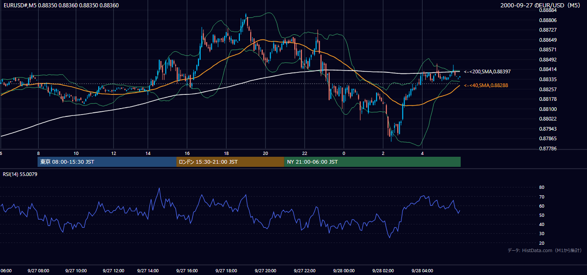Click RSI scale value 70
Screen dimensions: 587x275
click(x=542, y=197)
